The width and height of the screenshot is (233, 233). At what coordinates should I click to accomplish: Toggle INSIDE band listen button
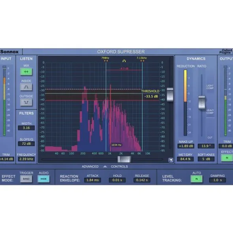pyautogui.click(x=26, y=87)
